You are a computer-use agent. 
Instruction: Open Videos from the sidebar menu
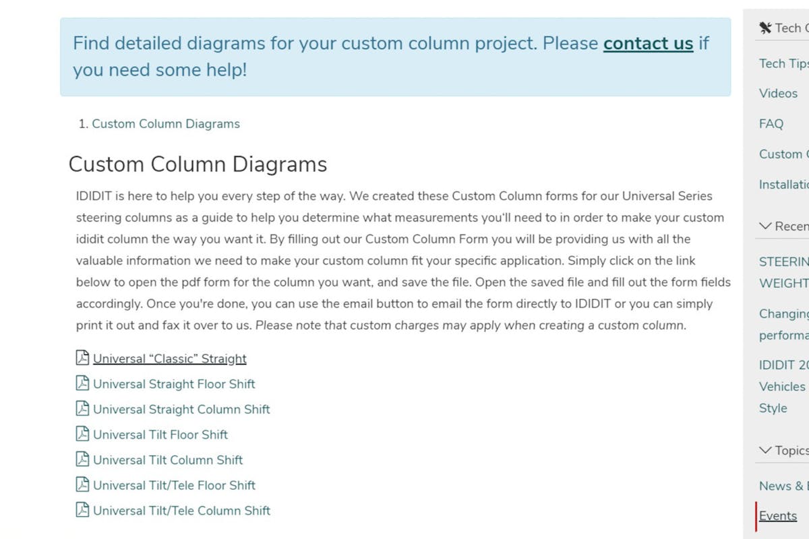pos(778,93)
